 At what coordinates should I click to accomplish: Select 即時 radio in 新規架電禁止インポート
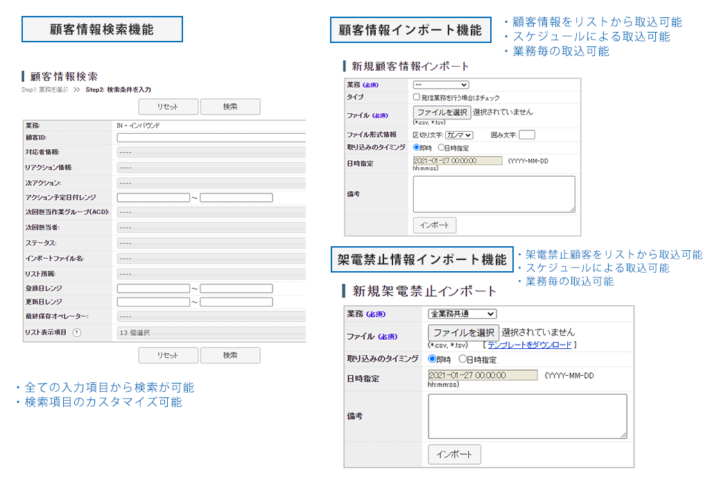click(x=432, y=359)
